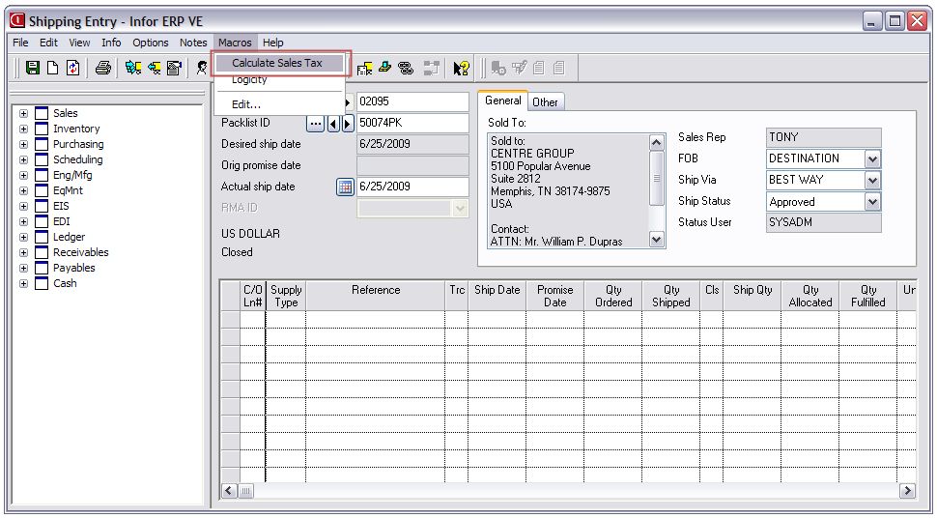Click the Inventory folder icon in tree

click(42, 129)
